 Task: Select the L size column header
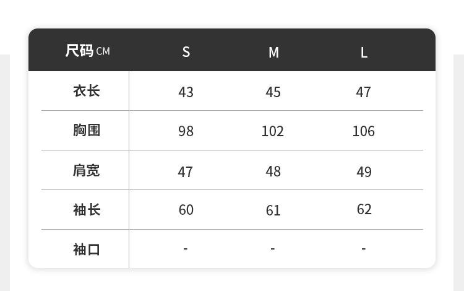pyautogui.click(x=364, y=53)
